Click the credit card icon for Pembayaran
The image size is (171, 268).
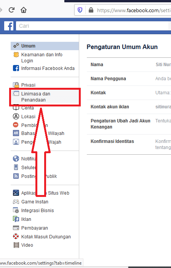[16, 228]
